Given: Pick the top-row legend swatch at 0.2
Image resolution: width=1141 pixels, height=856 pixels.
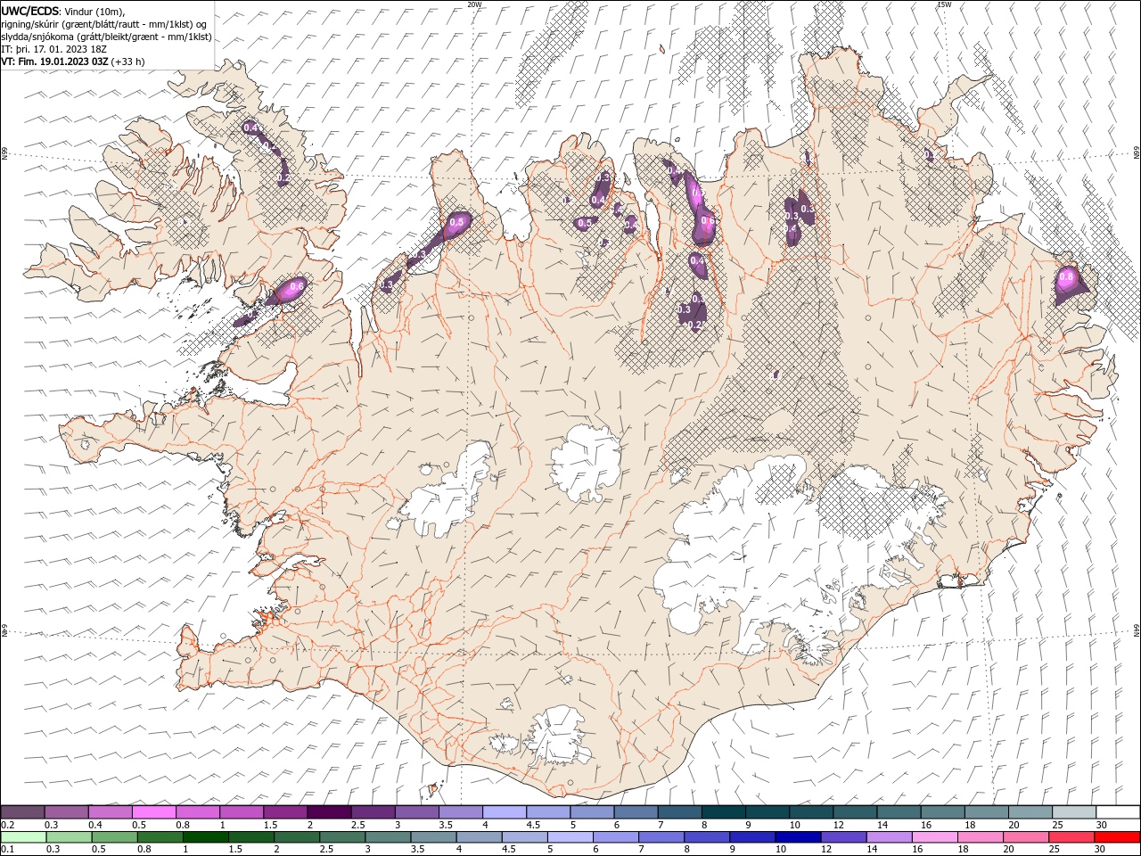Looking at the screenshot, I should coord(23,811).
